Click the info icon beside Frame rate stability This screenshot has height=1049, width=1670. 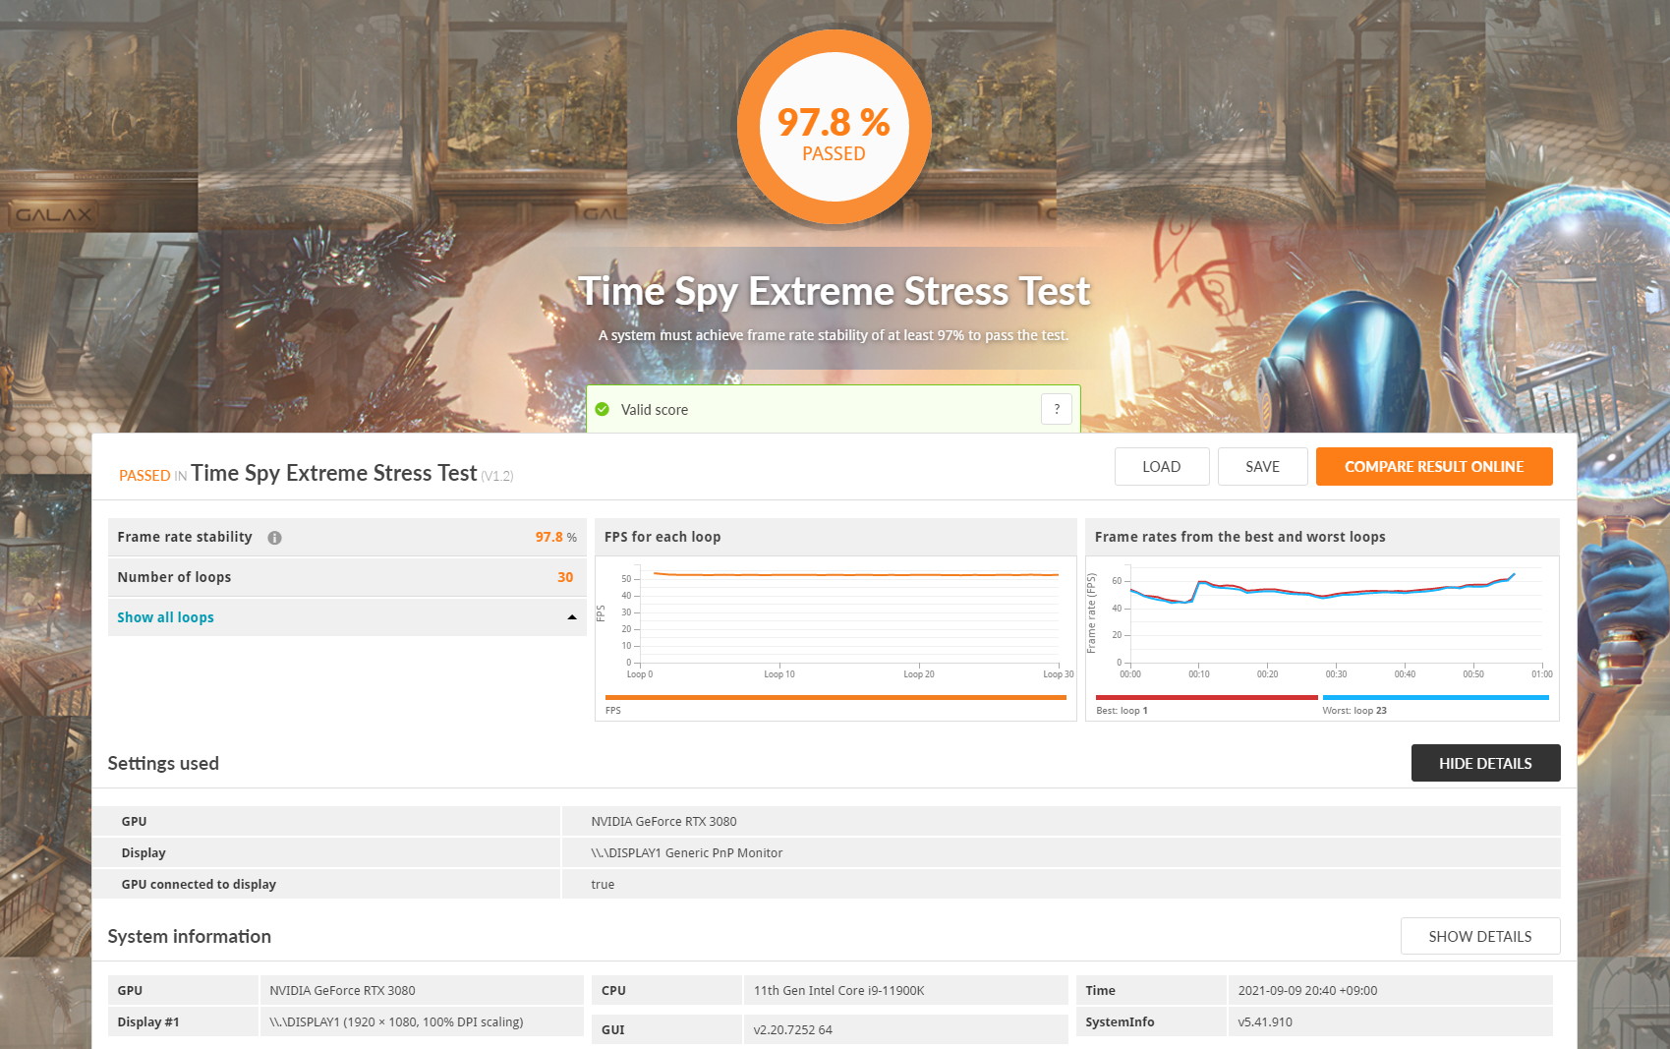tap(274, 538)
